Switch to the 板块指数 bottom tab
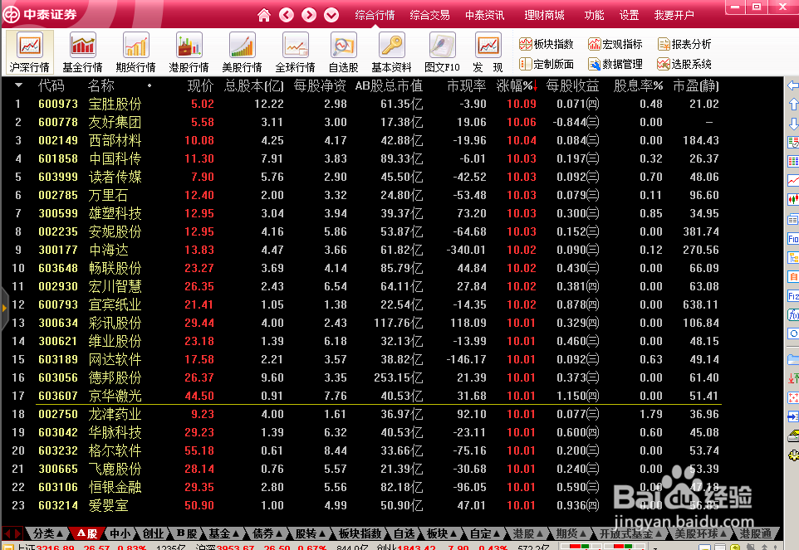The image size is (799, 550). pos(360,533)
